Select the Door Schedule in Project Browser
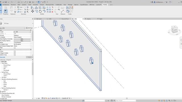This screenshot has height=102, width=182. (5, 95)
